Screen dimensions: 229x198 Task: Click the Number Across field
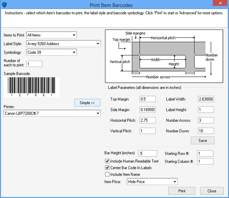click(x=206, y=120)
